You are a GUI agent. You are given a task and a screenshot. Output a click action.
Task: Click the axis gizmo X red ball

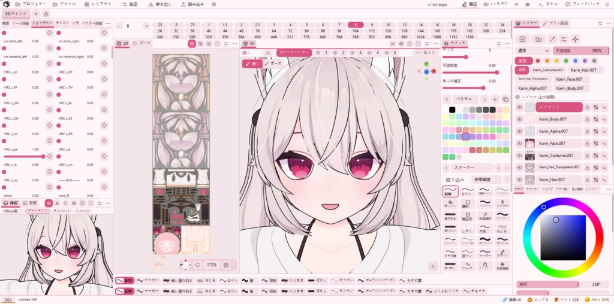[x=434, y=71]
